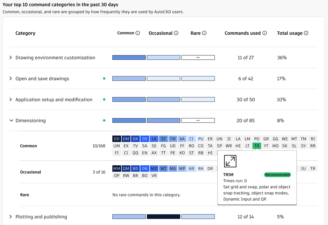
Task: Select the DD command tile
Action: pos(117,139)
